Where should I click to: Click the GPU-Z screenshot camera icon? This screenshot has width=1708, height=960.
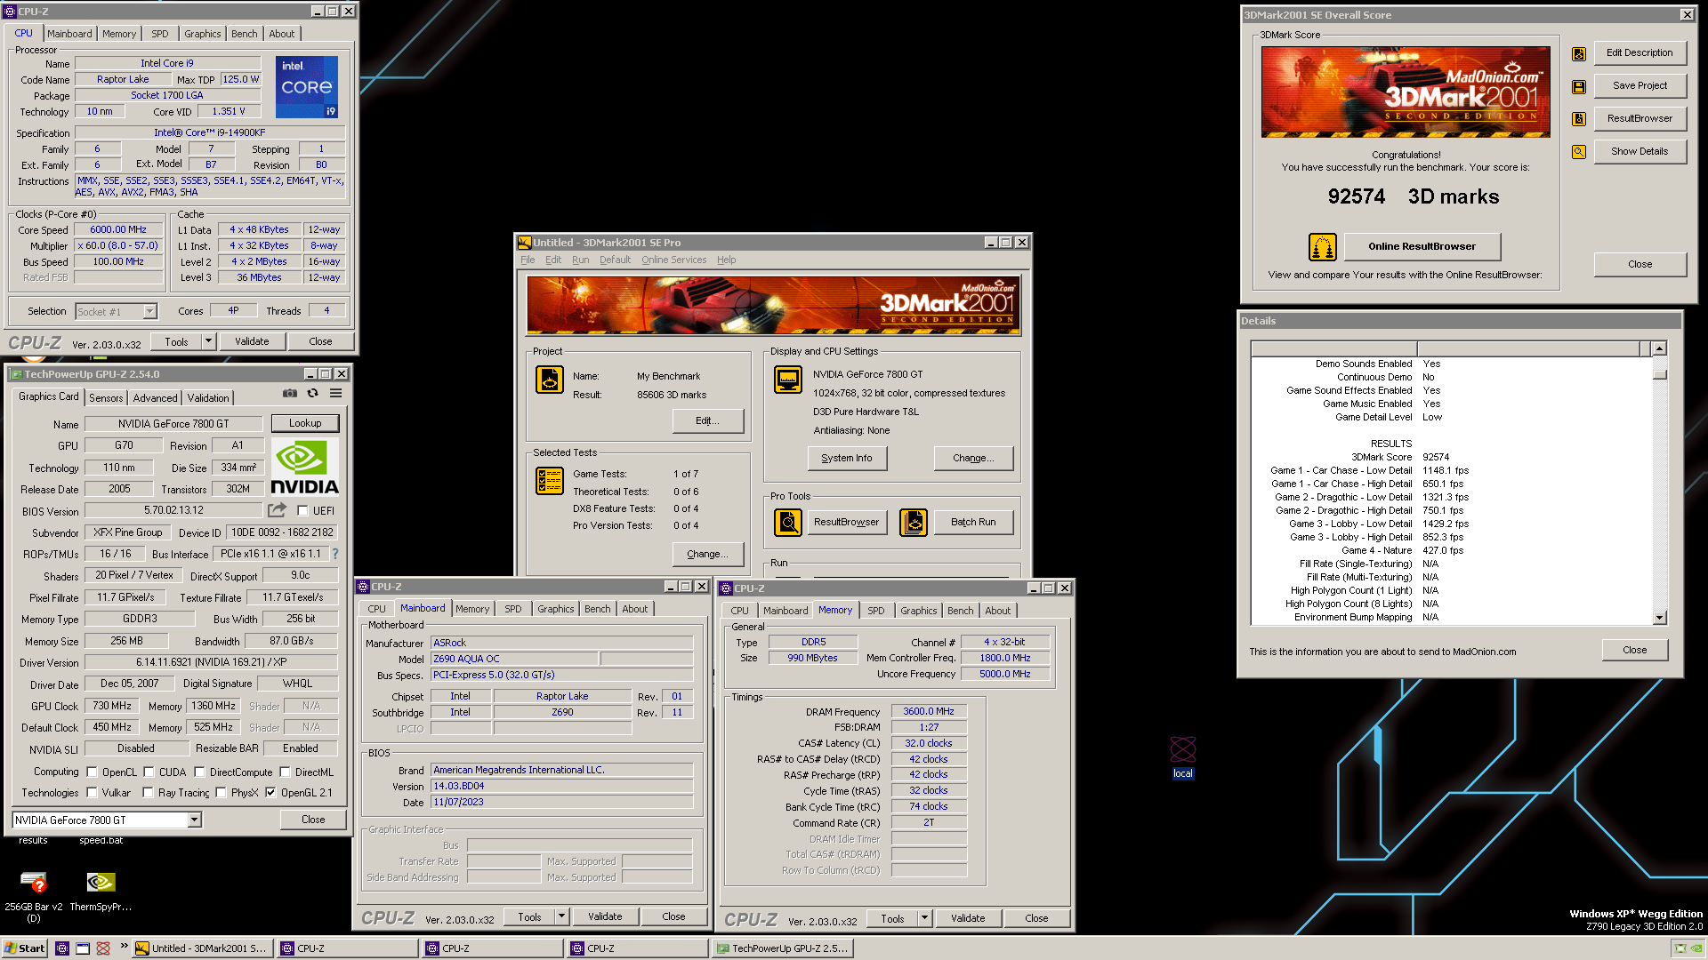pyautogui.click(x=289, y=393)
